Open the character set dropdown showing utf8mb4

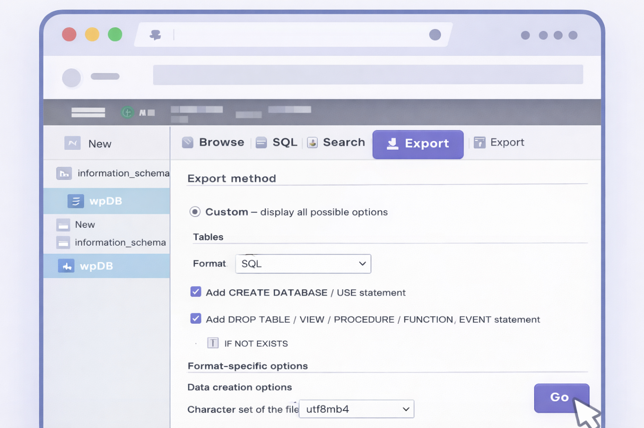(x=356, y=409)
